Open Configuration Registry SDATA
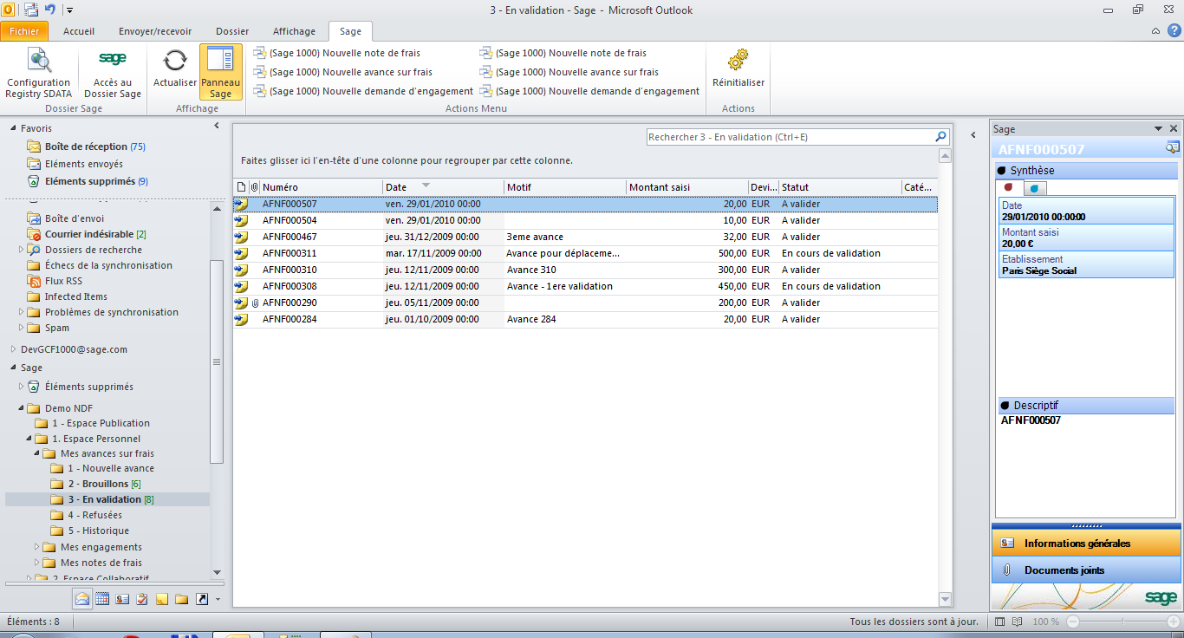The height and width of the screenshot is (638, 1184). [x=38, y=73]
